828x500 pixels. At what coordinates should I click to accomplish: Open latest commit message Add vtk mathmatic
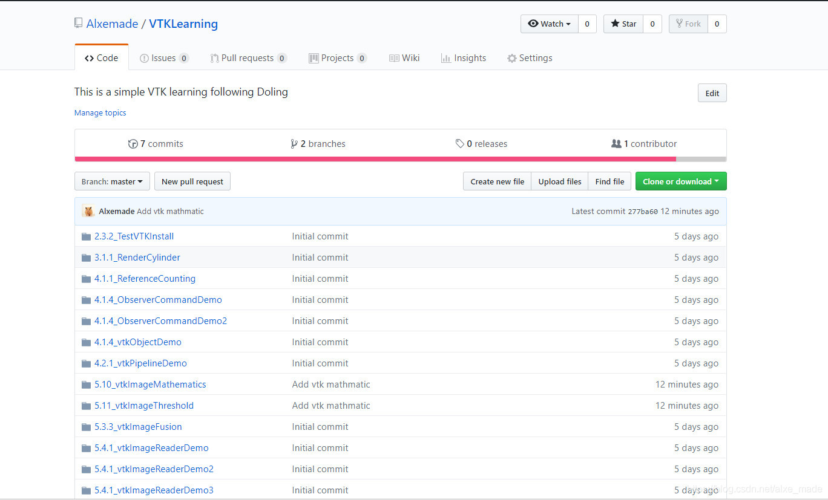170,211
